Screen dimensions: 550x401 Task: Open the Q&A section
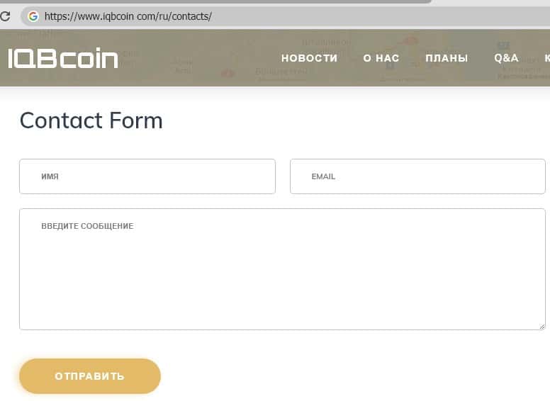[506, 58]
